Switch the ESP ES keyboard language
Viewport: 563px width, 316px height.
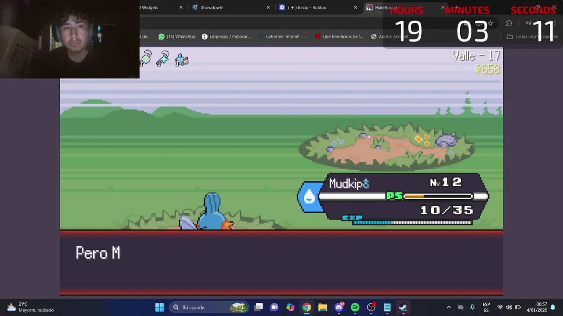[486, 307]
